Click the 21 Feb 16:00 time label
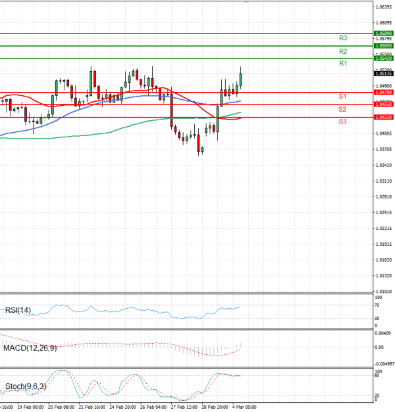The height and width of the screenshot is (412, 395). click(x=92, y=407)
